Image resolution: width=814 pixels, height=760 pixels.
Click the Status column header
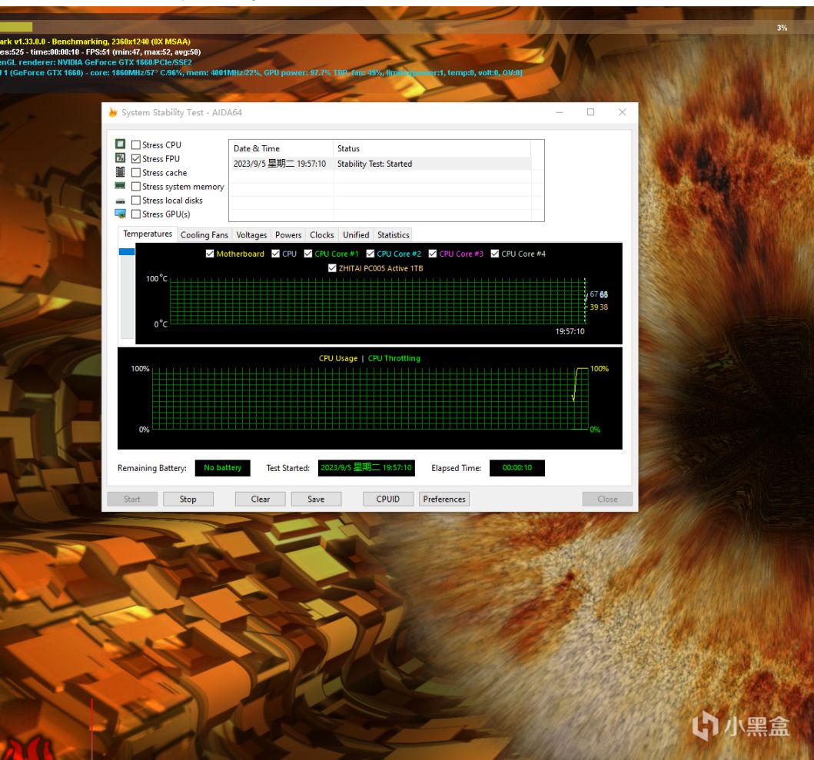pos(432,148)
